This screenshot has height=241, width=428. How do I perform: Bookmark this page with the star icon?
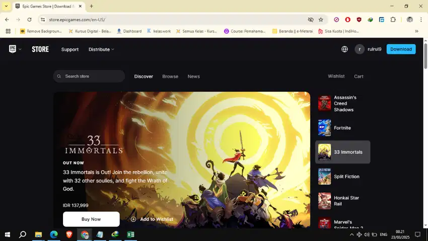(321, 20)
